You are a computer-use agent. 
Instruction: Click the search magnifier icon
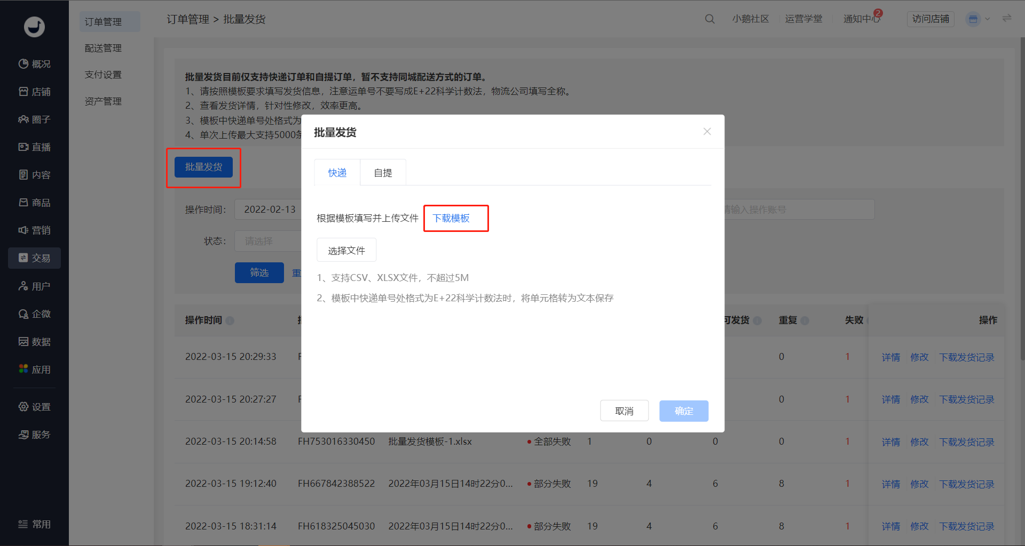point(709,19)
